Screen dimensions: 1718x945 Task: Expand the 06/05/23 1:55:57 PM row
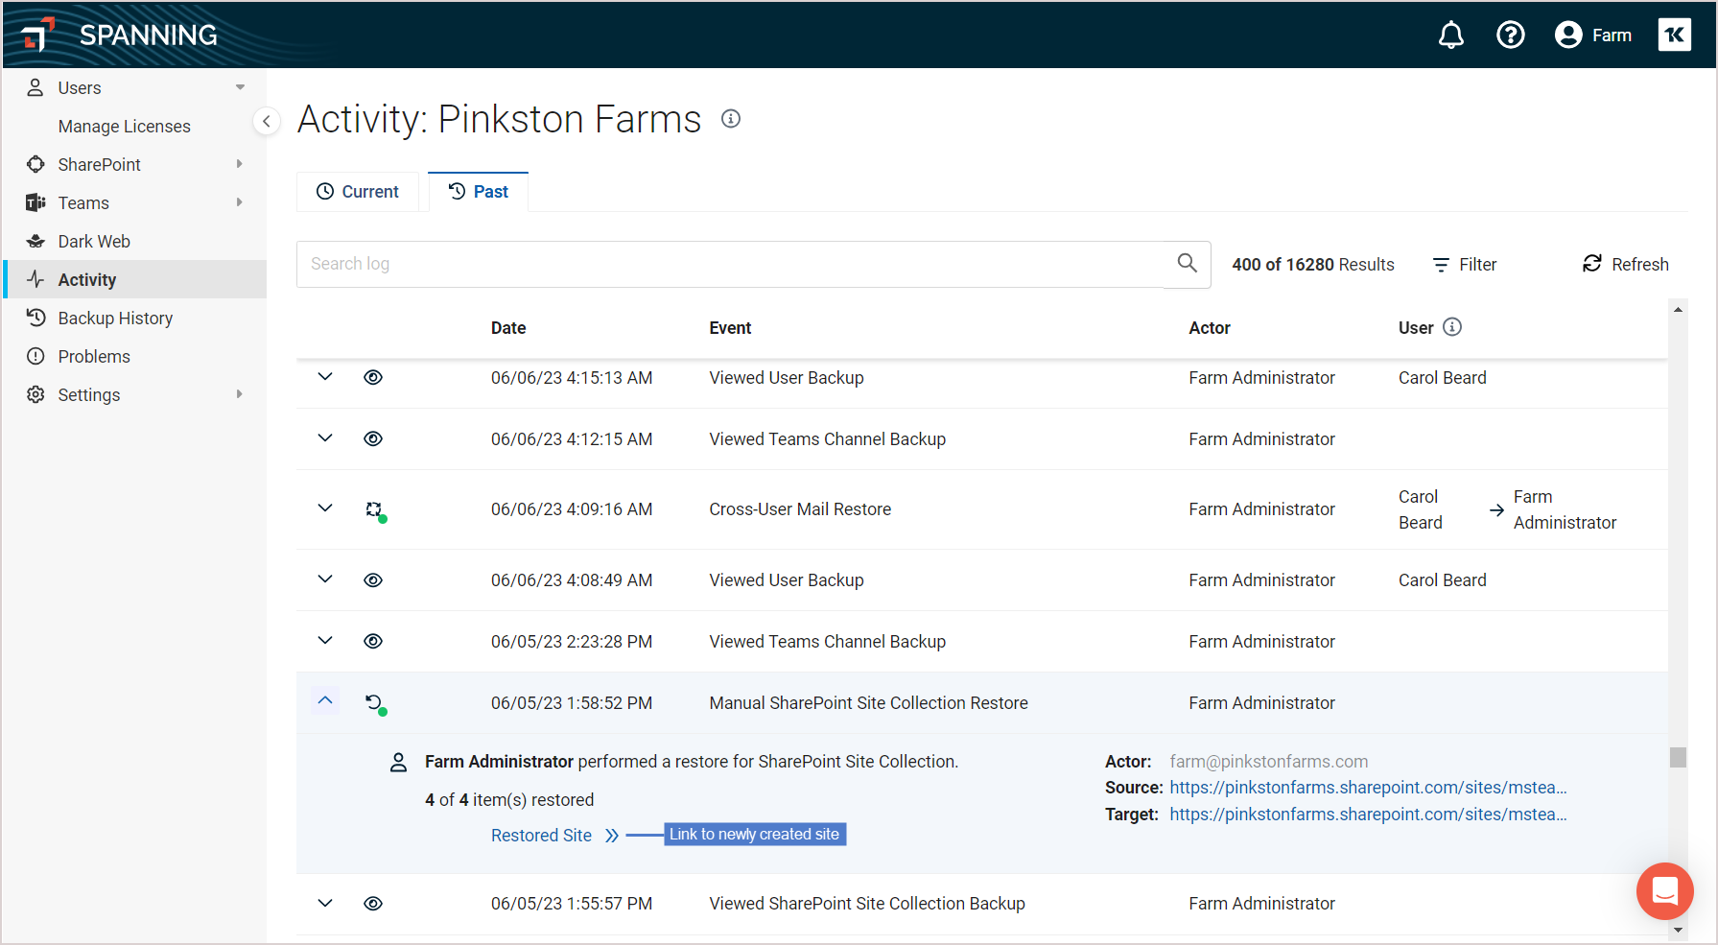tap(325, 903)
